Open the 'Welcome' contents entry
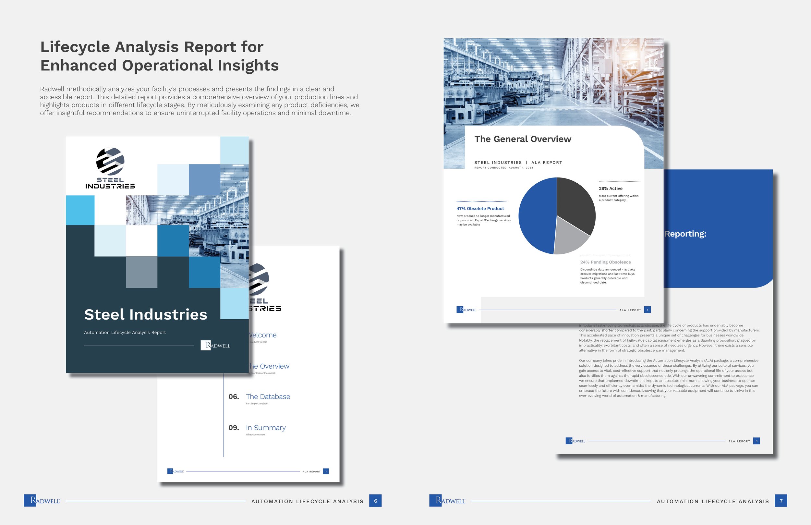This screenshot has height=525, width=811. pyautogui.click(x=263, y=335)
